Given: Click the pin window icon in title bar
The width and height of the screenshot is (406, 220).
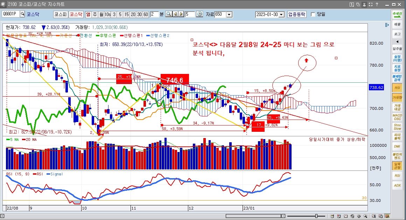Looking at the screenshot, I should click(364, 5).
